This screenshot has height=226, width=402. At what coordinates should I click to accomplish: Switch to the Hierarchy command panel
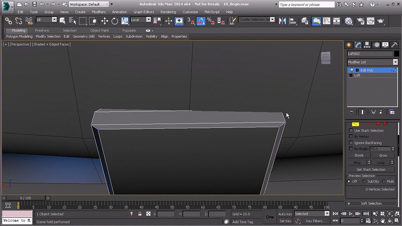coord(367,45)
